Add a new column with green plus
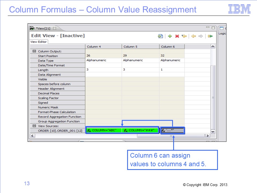This screenshot has width=257, height=193. click(x=170, y=36)
